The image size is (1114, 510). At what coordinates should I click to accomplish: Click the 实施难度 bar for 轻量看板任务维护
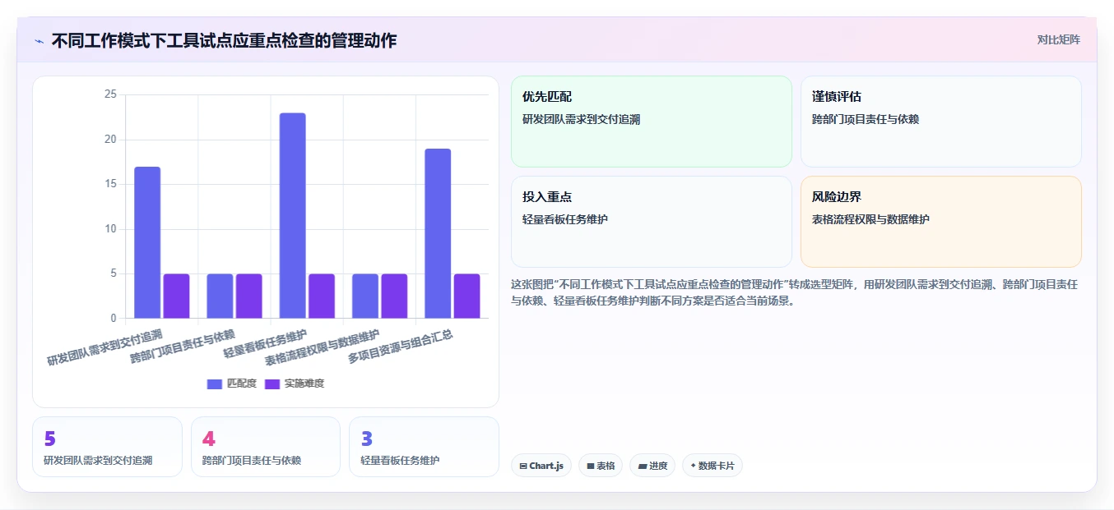tap(322, 296)
